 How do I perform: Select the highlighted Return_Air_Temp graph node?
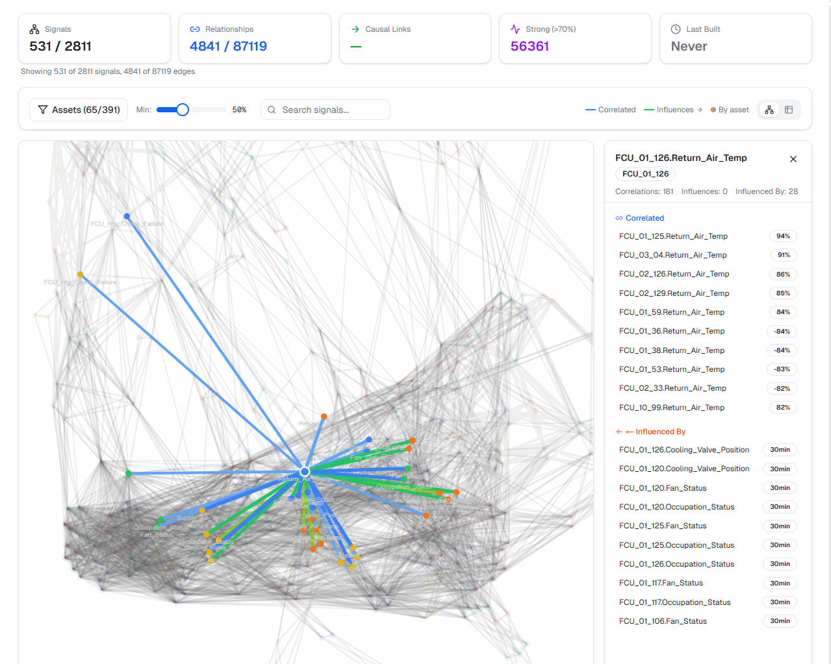coord(305,471)
